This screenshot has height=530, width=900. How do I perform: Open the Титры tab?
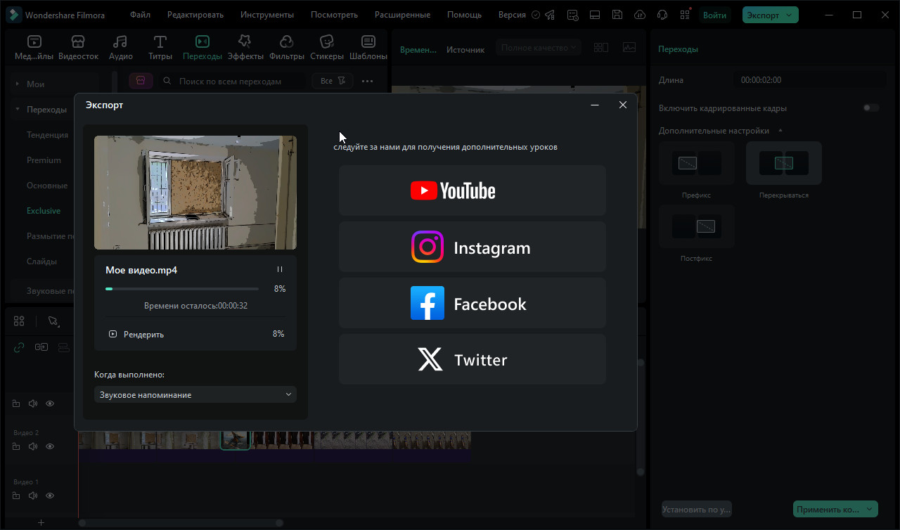tap(160, 48)
